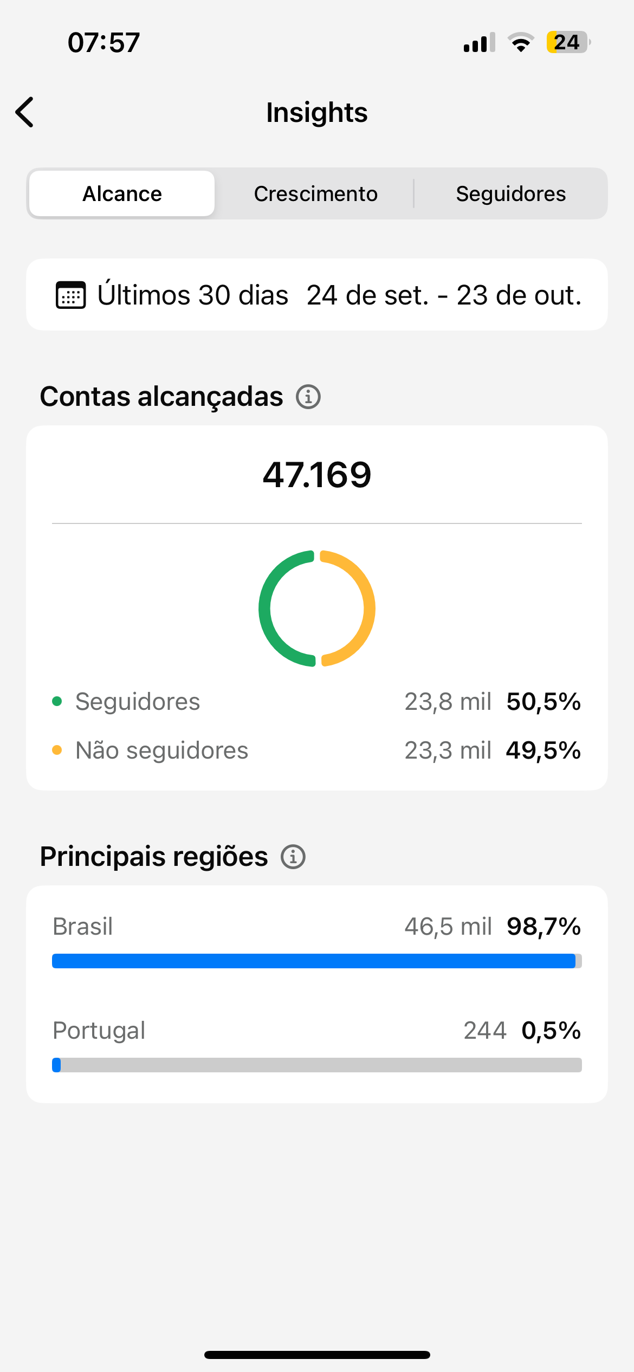Tap the Não seguidores 49,5% percentage
The image size is (634, 1372).
tap(543, 750)
